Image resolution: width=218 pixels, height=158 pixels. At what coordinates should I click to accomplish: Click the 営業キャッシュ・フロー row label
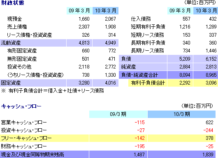coord(24,123)
